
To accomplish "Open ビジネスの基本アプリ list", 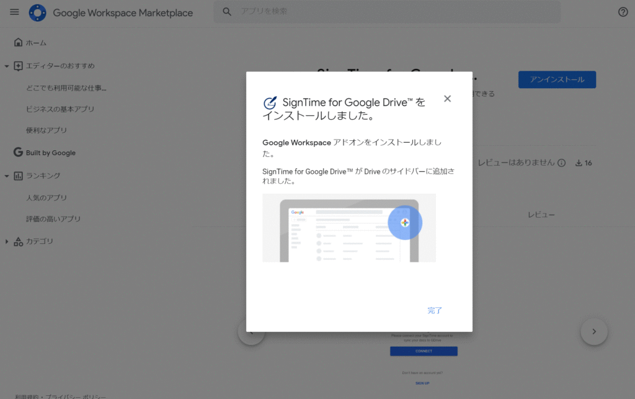I will pos(60,109).
